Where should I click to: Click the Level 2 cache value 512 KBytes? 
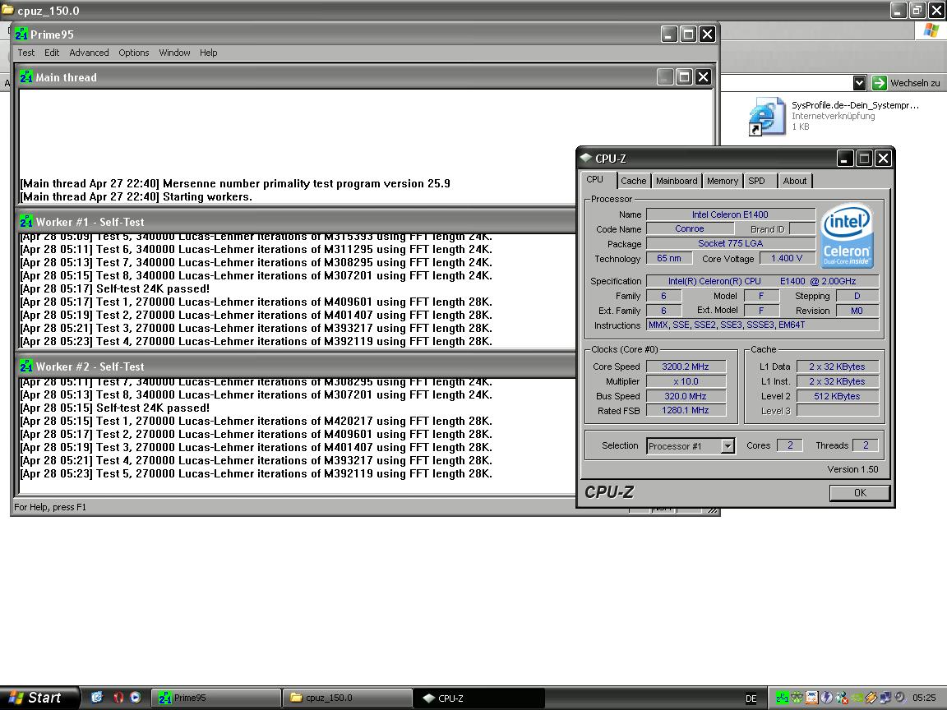click(837, 396)
